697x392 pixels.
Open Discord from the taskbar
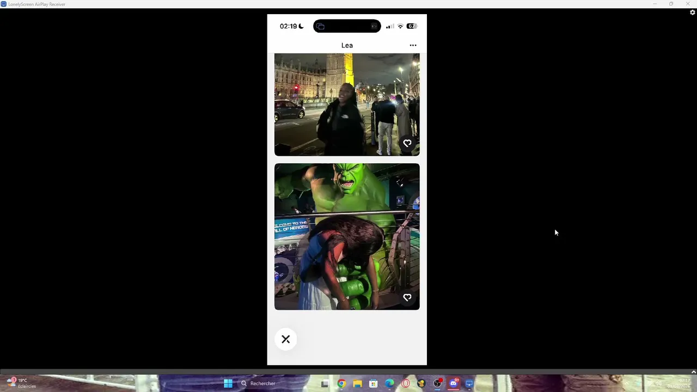[x=453, y=383]
